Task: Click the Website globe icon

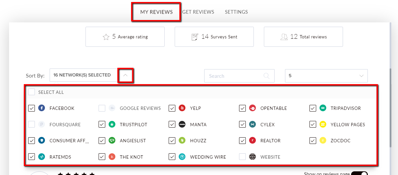Action: click(x=252, y=157)
